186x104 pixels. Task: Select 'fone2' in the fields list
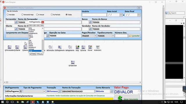click(x=31, y=44)
